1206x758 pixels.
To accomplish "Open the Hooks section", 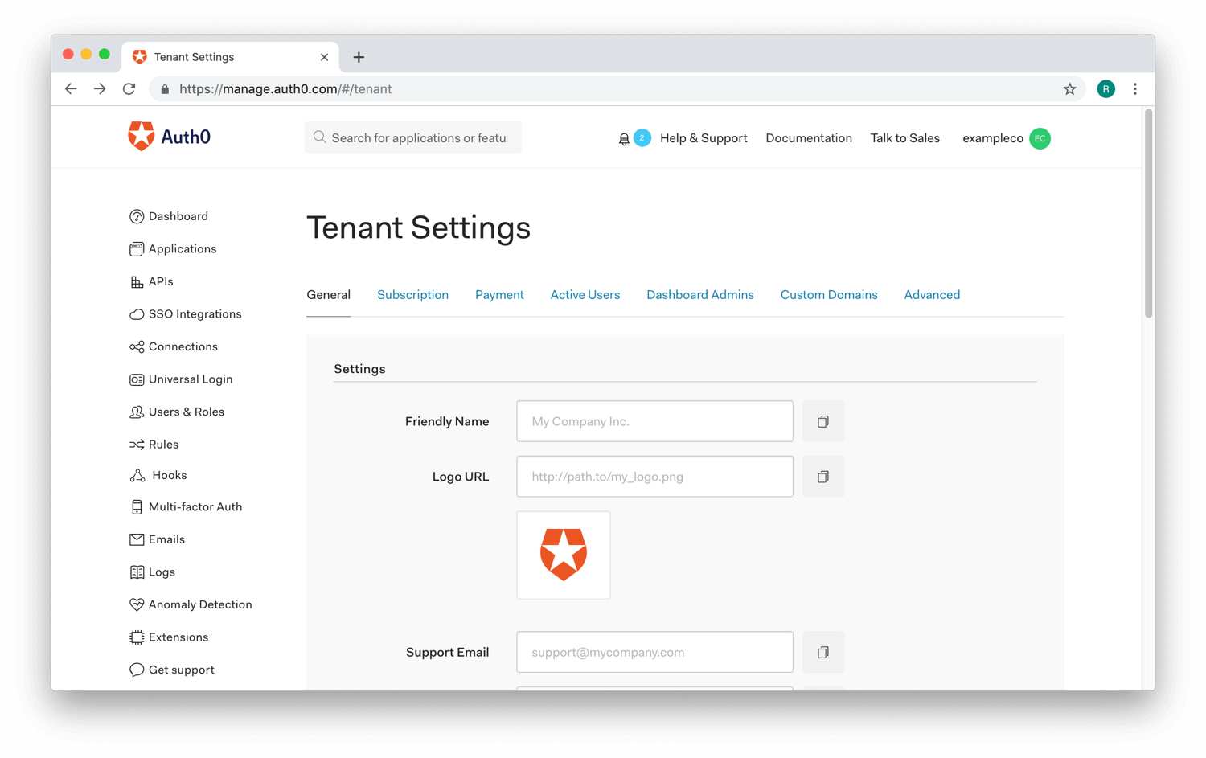I will point(137,475).
